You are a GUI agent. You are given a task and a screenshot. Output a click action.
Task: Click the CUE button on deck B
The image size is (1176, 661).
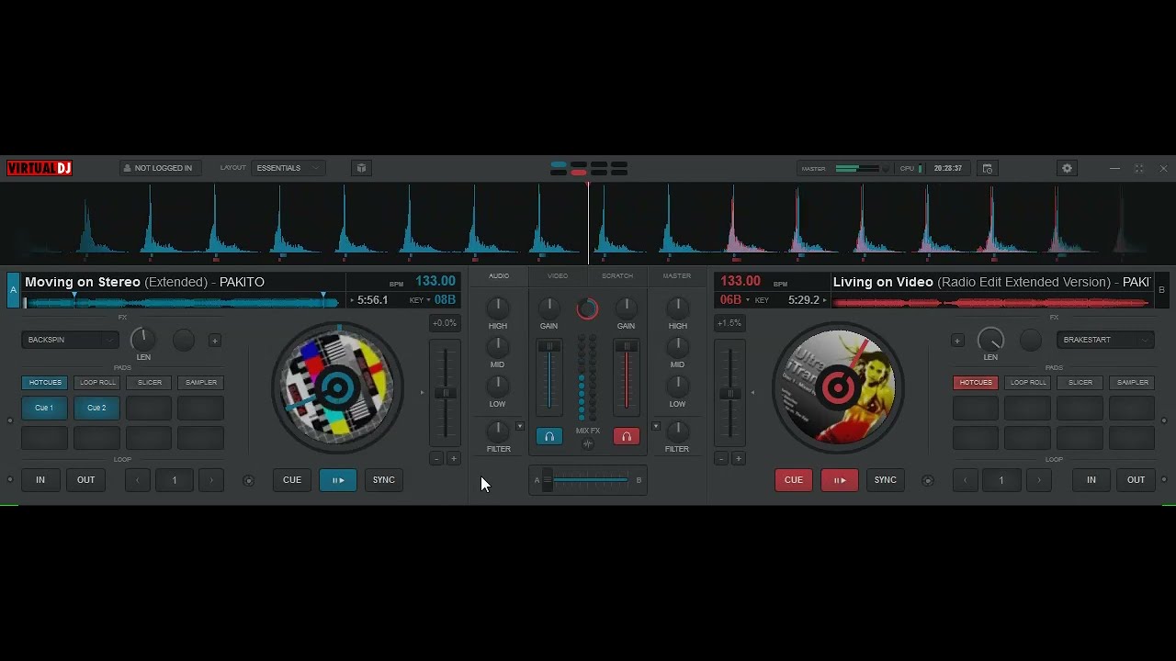794,480
